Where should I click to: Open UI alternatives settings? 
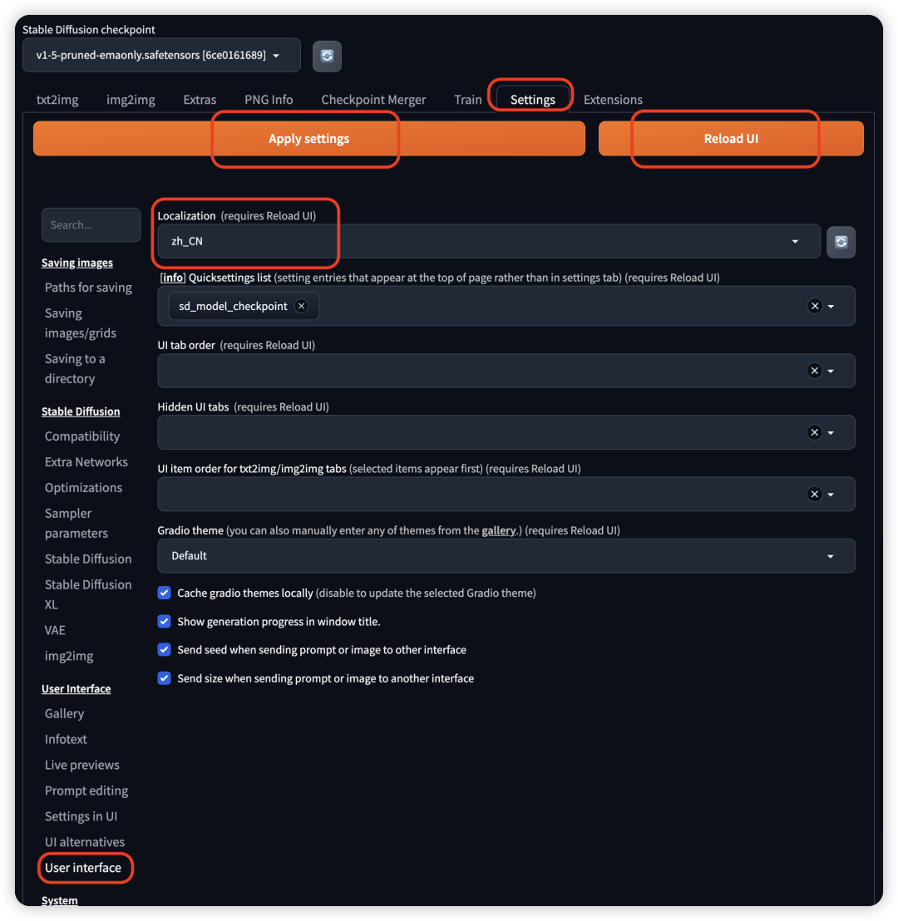tap(85, 842)
